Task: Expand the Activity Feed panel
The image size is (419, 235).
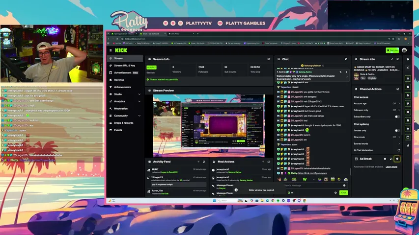Action: click(x=204, y=162)
